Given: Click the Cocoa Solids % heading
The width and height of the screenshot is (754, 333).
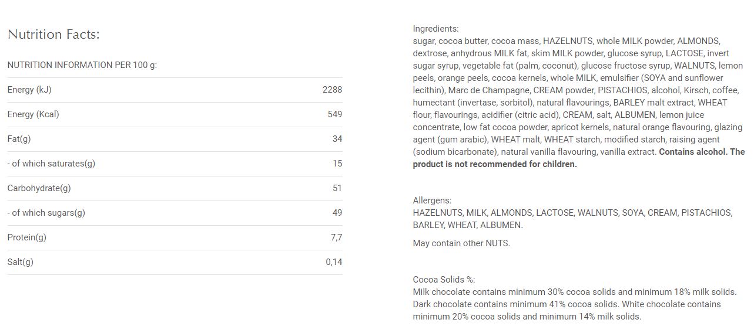Looking at the screenshot, I should point(444,280).
